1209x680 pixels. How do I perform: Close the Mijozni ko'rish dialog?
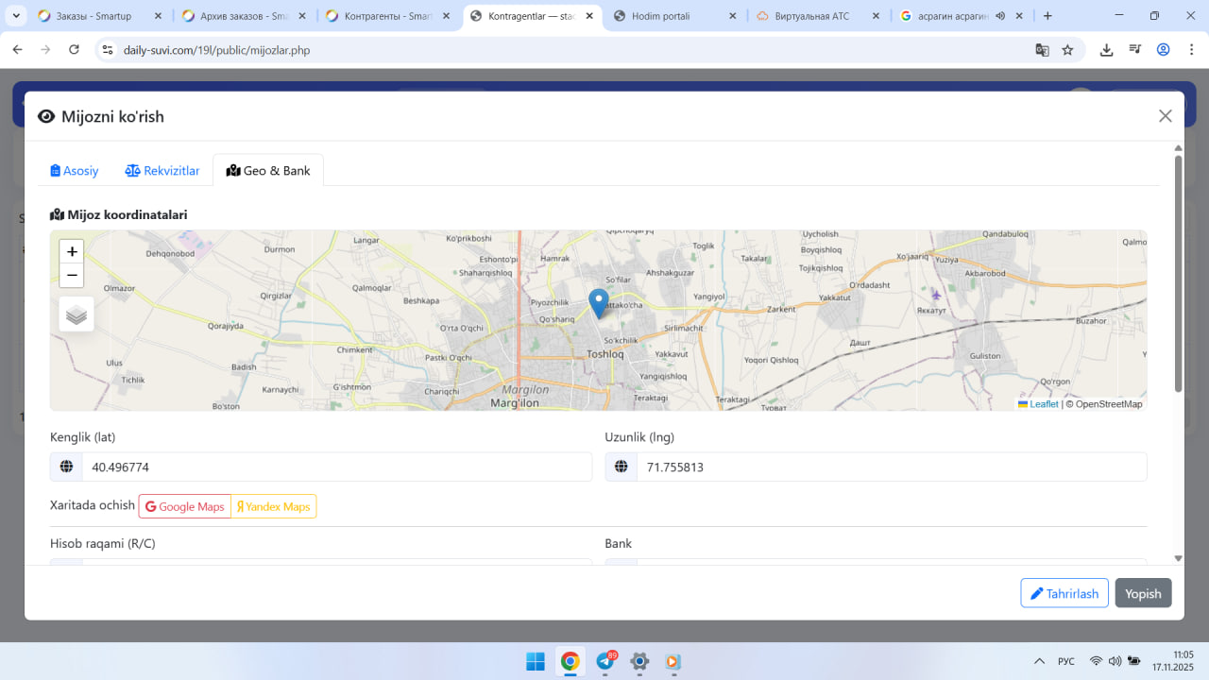coord(1165,116)
